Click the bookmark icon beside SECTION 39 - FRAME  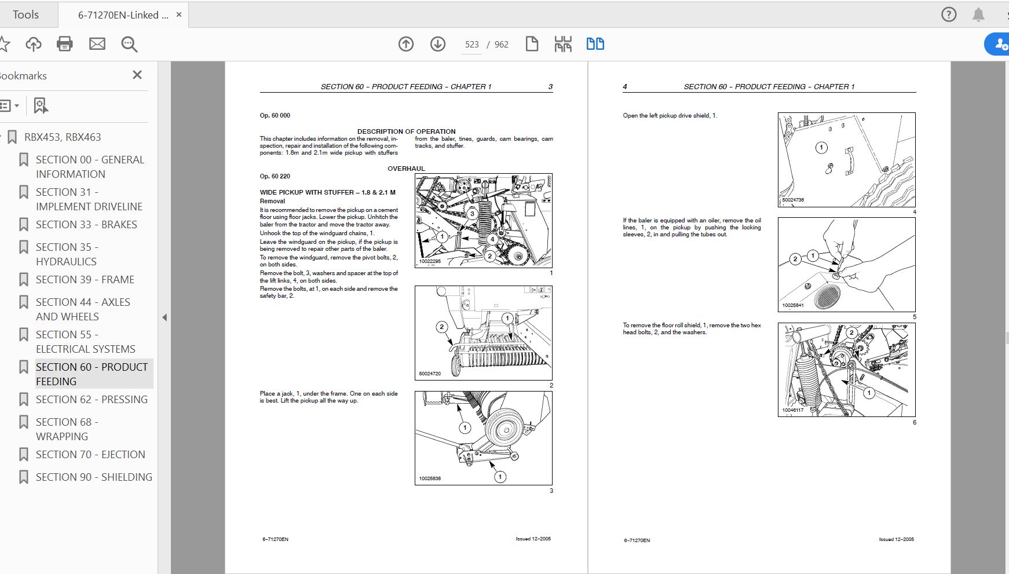click(x=24, y=279)
